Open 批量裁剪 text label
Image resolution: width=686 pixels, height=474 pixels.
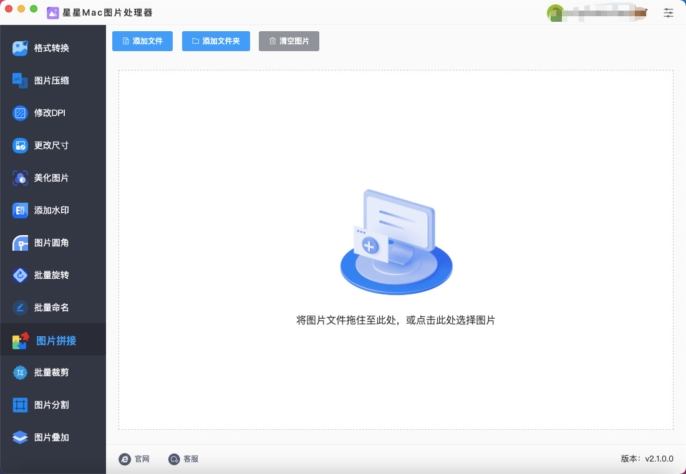coord(52,372)
